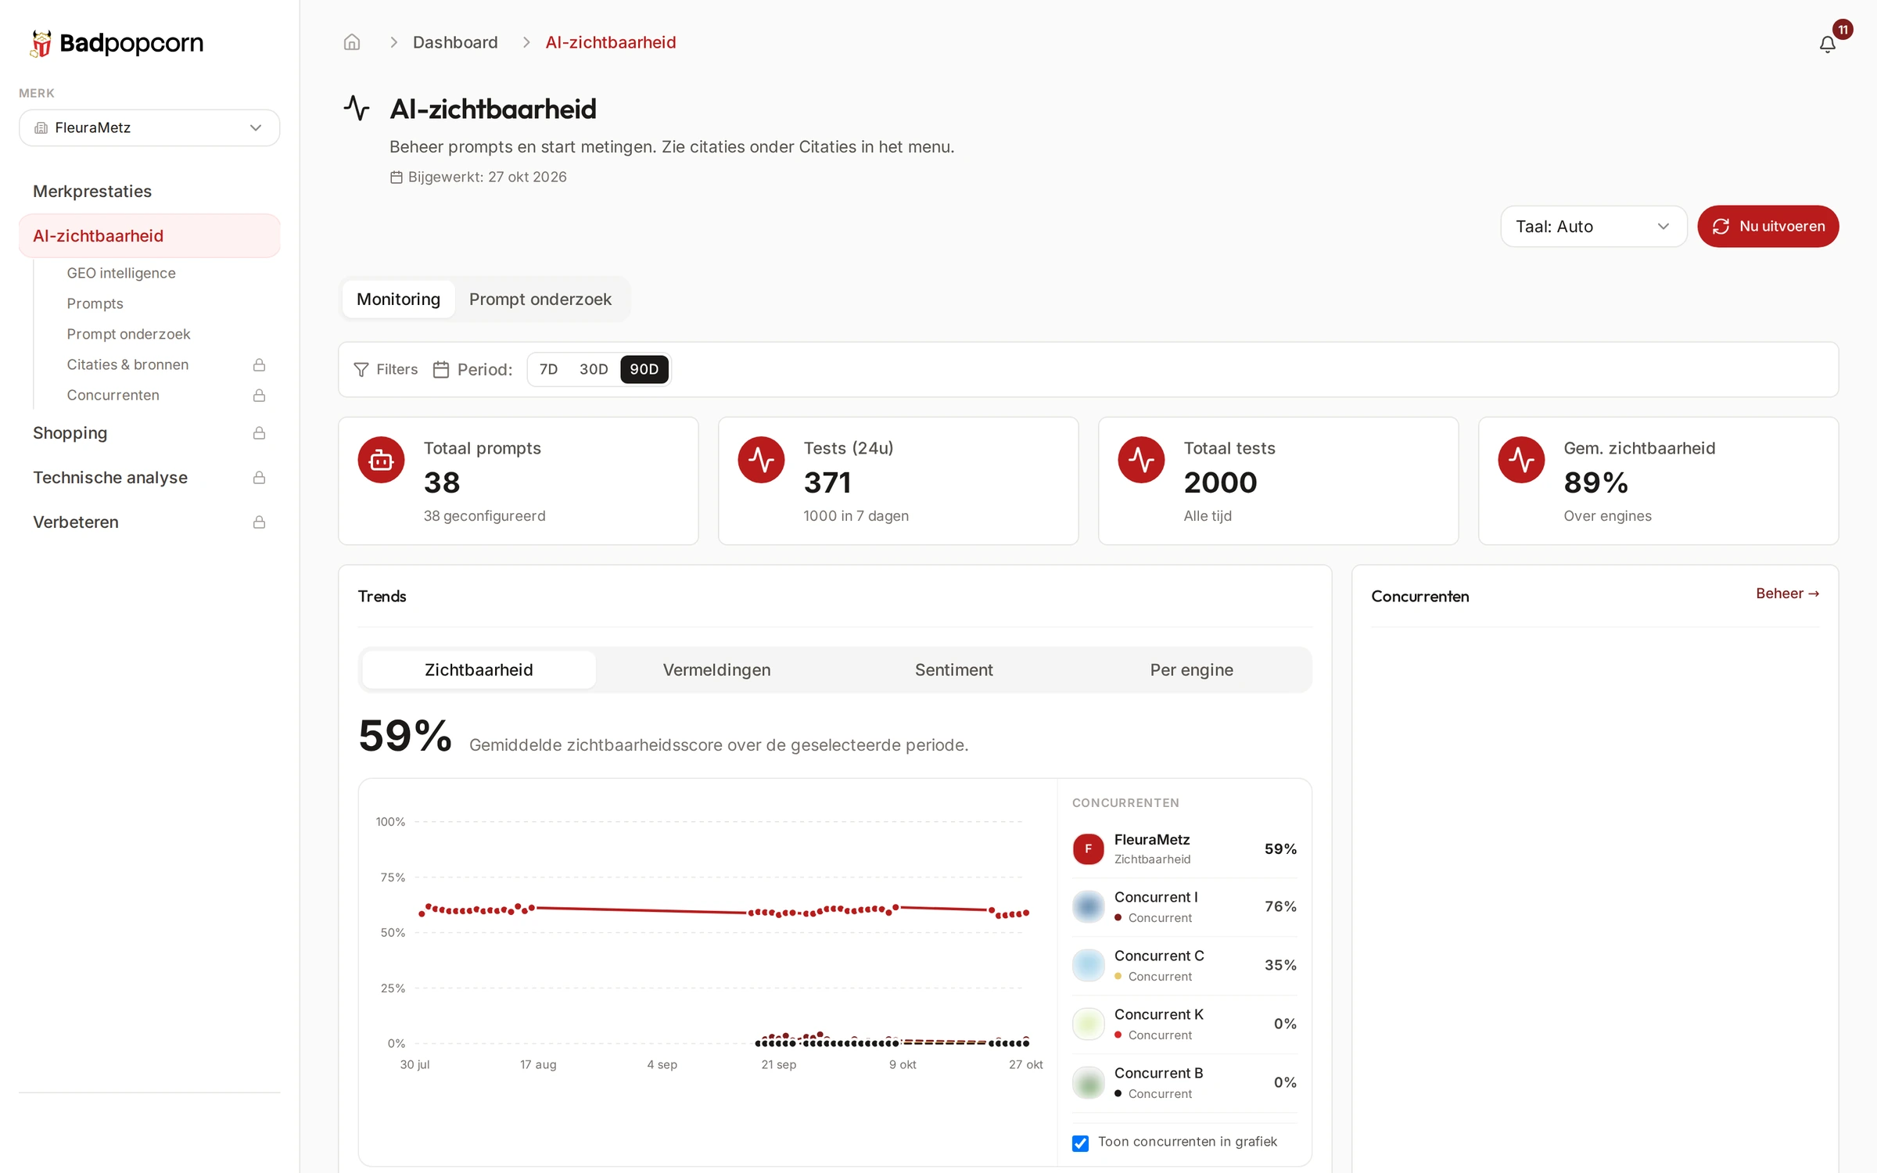This screenshot has width=1877, height=1173.
Task: Open the FleuraMetz brand dropdown
Action: tap(149, 128)
